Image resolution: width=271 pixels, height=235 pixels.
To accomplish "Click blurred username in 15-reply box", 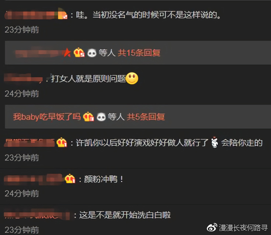I will coord(40,53).
